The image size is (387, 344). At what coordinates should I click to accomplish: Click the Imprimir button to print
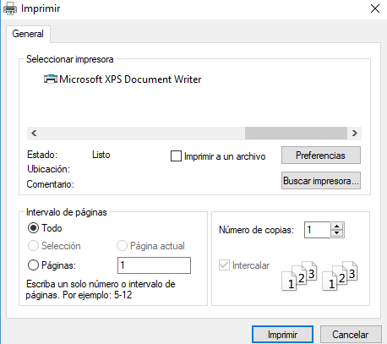[x=282, y=335]
